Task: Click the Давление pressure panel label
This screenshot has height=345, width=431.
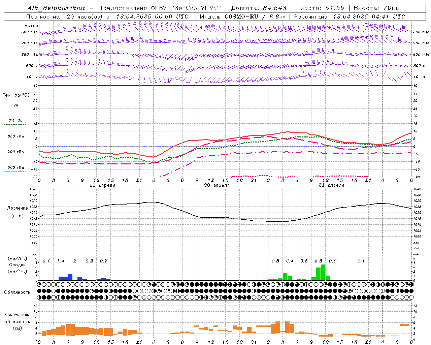Action: pyautogui.click(x=18, y=208)
